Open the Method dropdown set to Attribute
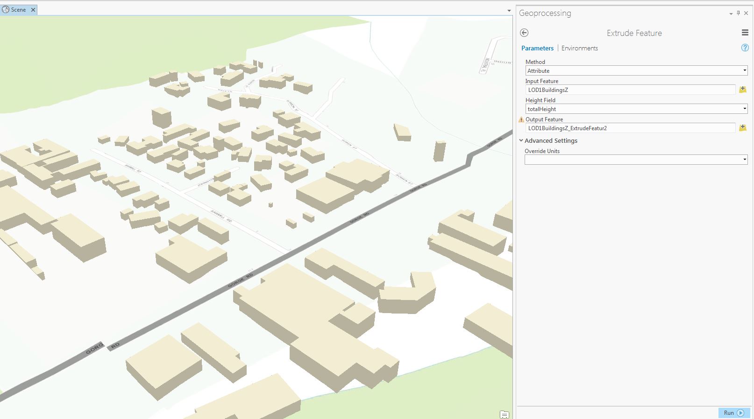Screen dimensions: 754x419 [x=636, y=70]
